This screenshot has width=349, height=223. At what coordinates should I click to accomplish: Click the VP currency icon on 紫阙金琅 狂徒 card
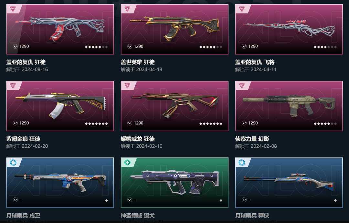(x=15, y=123)
